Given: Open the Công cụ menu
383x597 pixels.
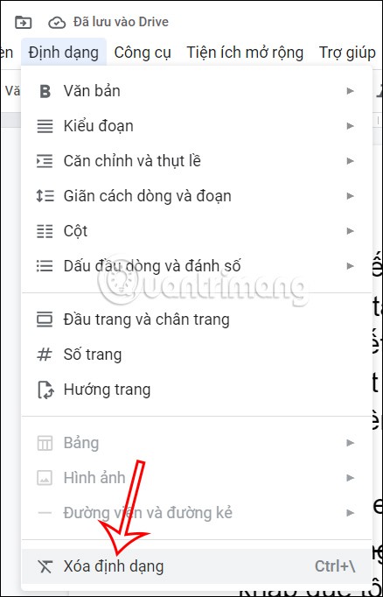Looking at the screenshot, I should 143,53.
